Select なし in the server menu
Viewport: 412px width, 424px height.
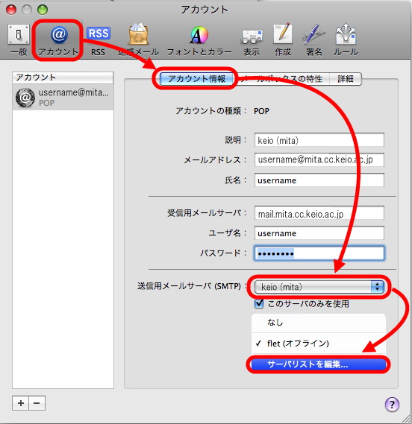(318, 323)
